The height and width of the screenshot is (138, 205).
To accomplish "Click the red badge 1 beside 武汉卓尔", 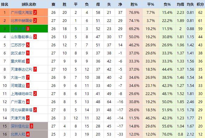I will [28, 53].
